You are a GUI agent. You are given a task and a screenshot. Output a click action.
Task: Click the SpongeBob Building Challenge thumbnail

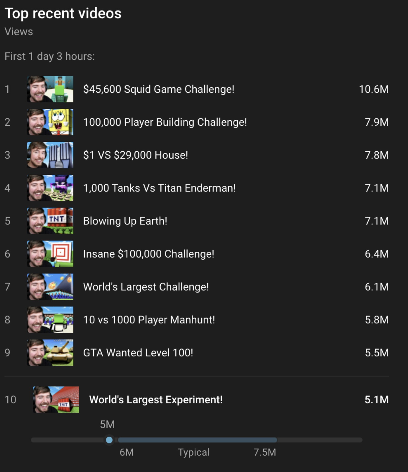50,122
